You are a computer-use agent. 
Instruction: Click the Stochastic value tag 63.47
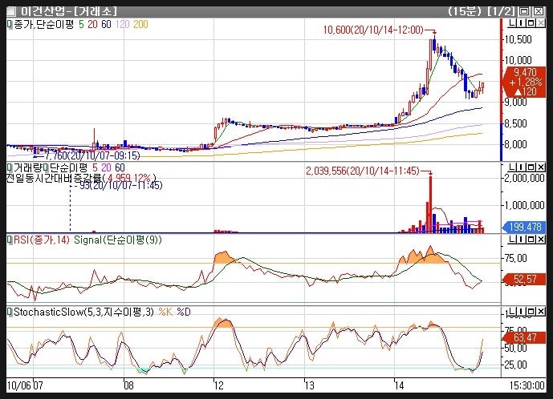point(524,338)
